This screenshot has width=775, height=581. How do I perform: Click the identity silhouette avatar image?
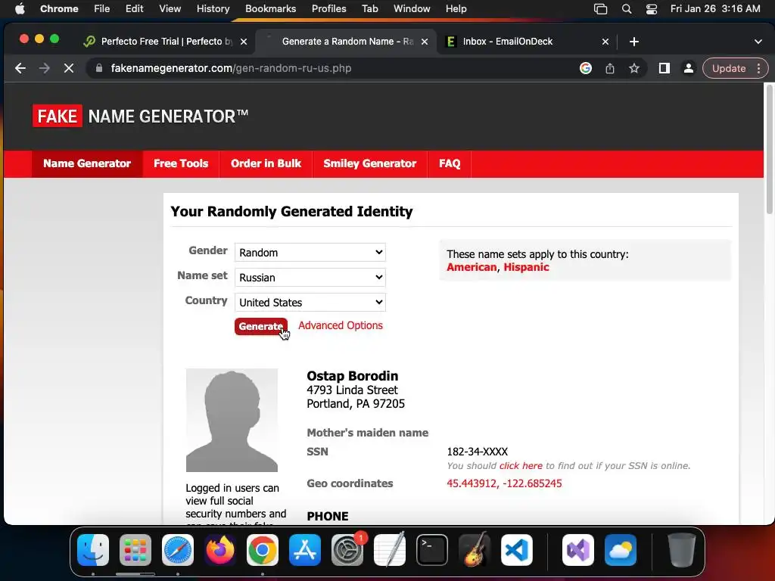coord(232,420)
